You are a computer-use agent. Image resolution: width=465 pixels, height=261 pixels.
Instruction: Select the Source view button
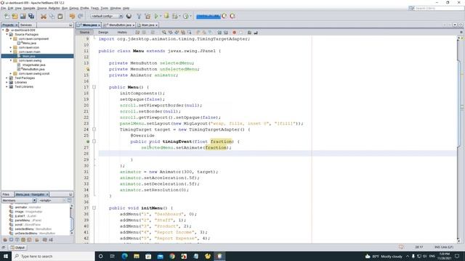84,32
